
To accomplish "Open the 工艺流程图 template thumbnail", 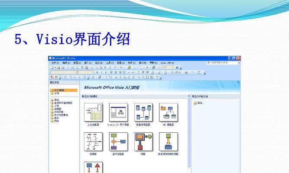I will tap(93, 112).
